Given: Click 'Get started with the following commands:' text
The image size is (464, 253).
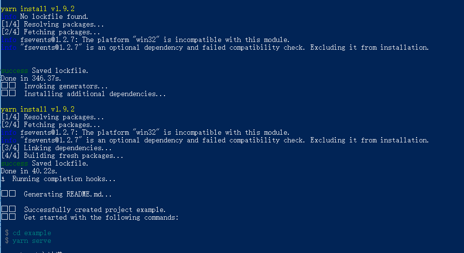Looking at the screenshot, I should [101, 217].
